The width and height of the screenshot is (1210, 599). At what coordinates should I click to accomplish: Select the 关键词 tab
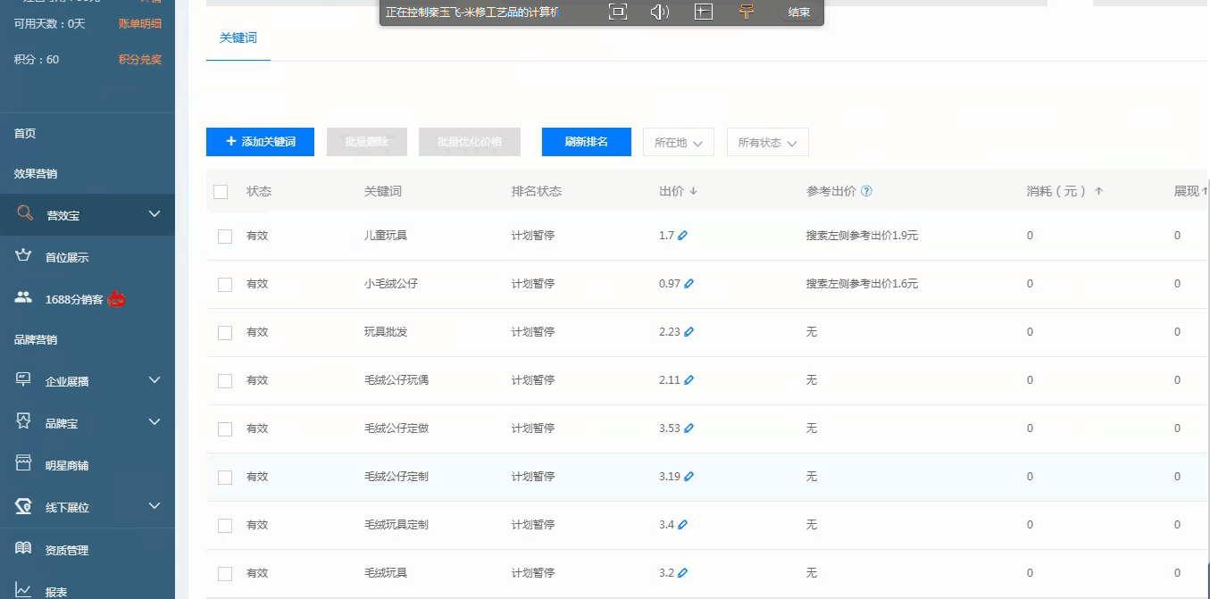(x=238, y=38)
